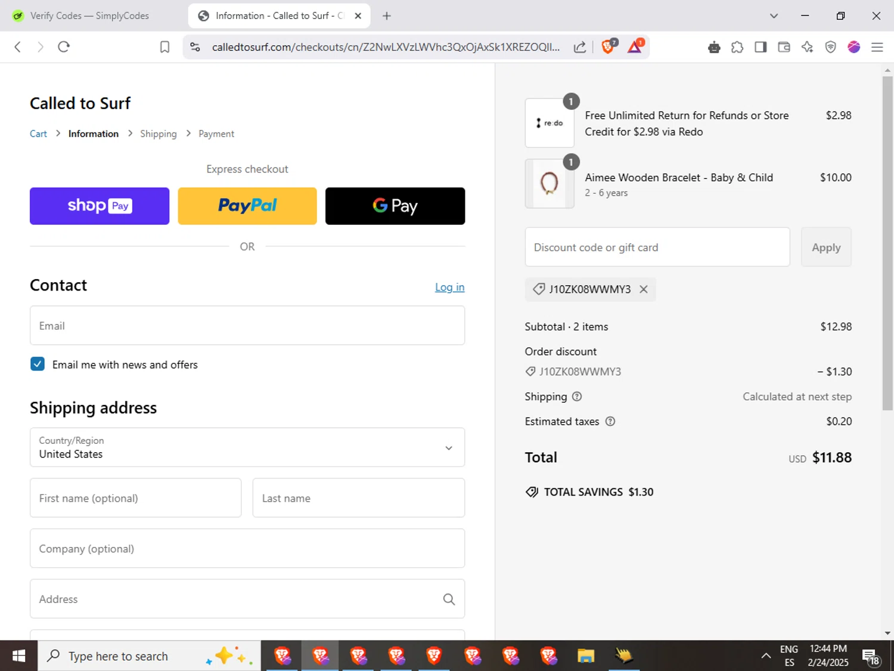894x671 pixels.
Task: Focus the First name (optional) field
Action: pos(136,498)
